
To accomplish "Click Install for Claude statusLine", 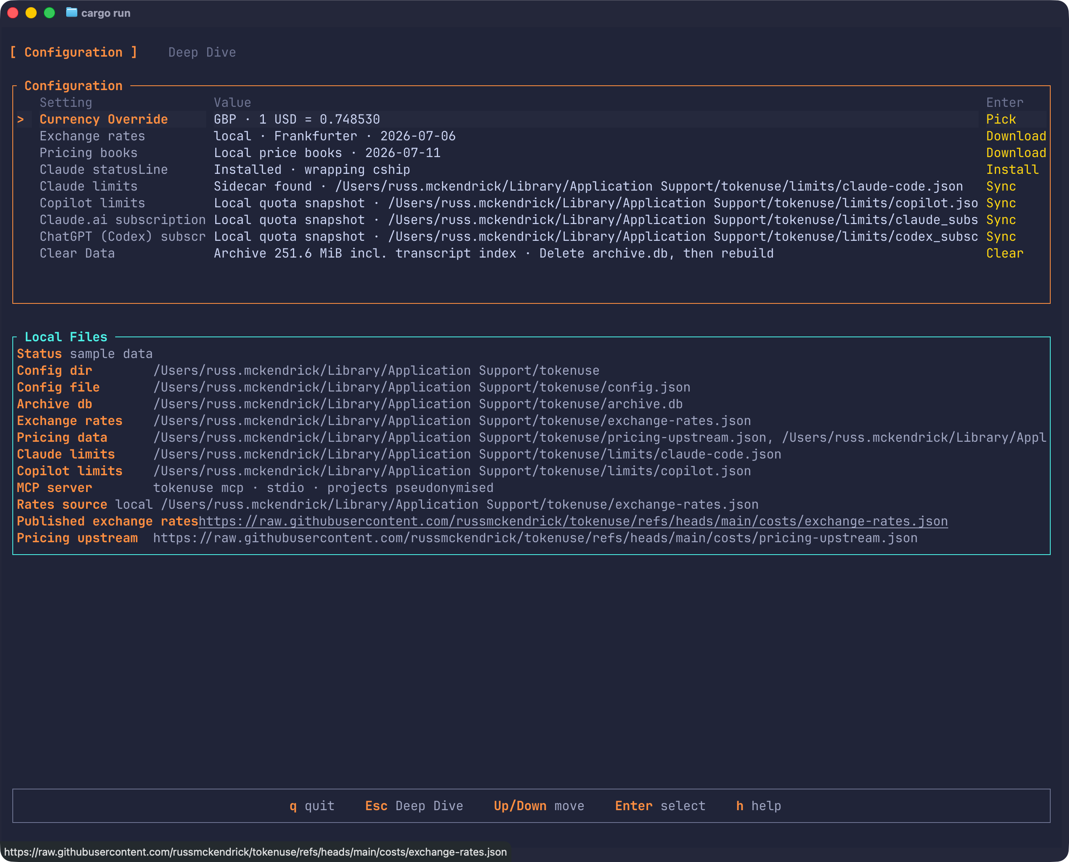I will [x=1012, y=169].
